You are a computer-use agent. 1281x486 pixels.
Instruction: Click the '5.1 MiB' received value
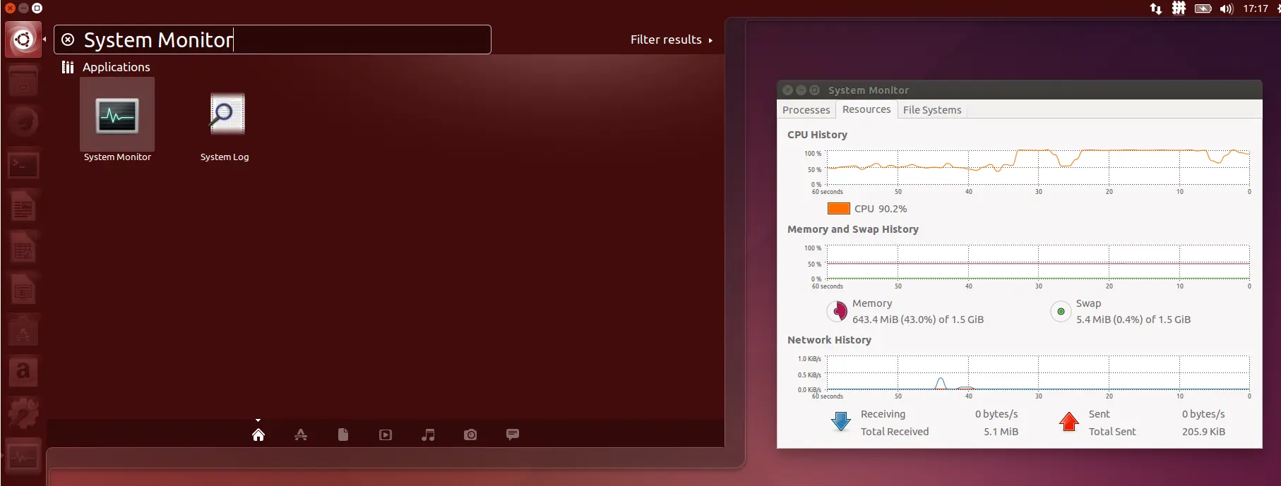(1001, 432)
